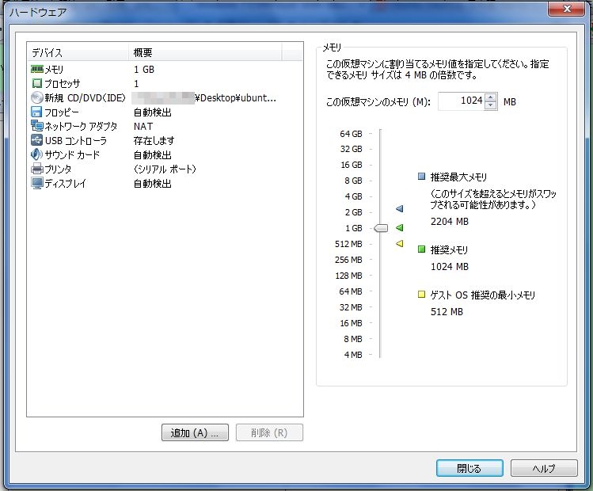This screenshot has height=491, width=593.
Task: Select the 新規 CD/DVD(IDE) row label
Action: [x=85, y=98]
